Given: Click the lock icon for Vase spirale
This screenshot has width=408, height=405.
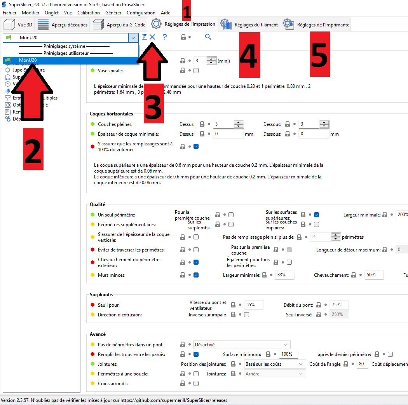Looking at the screenshot, I should click(183, 70).
